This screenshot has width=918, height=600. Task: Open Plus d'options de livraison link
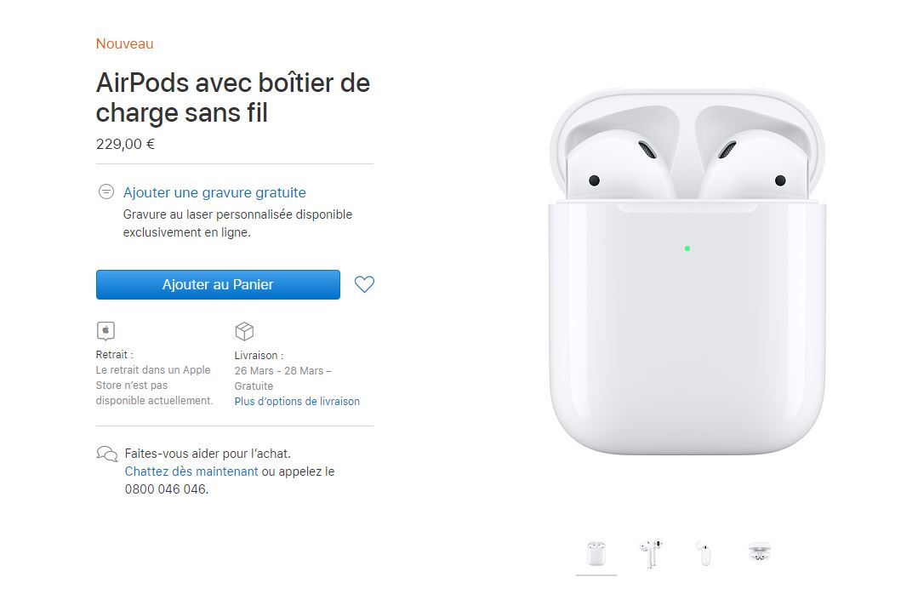297,402
